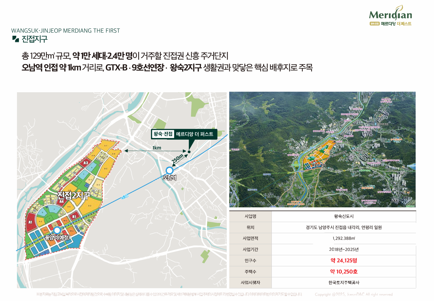Click the 250m distance arrow label
This screenshot has height=301, width=434.
point(177,159)
